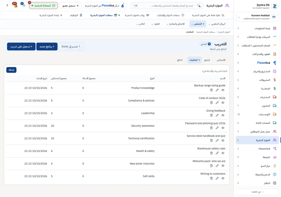The width and height of the screenshot is (281, 197).
Task: Edit Welcome pack: who we are
Action: 217,166
